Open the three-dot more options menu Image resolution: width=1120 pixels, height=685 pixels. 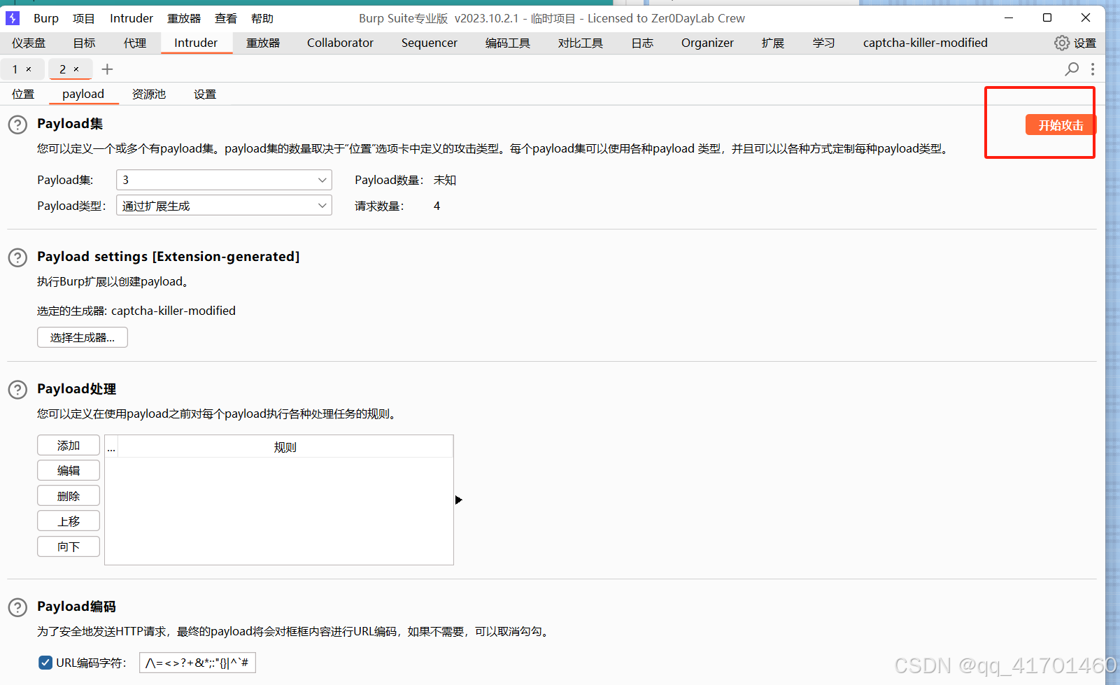[1093, 69]
